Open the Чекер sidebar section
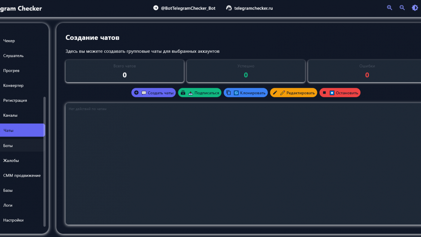This screenshot has height=237, width=421. click(x=9, y=41)
